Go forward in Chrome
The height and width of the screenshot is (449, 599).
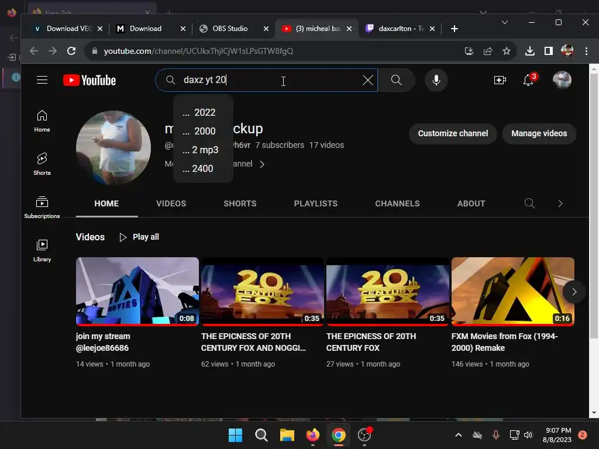coord(52,51)
